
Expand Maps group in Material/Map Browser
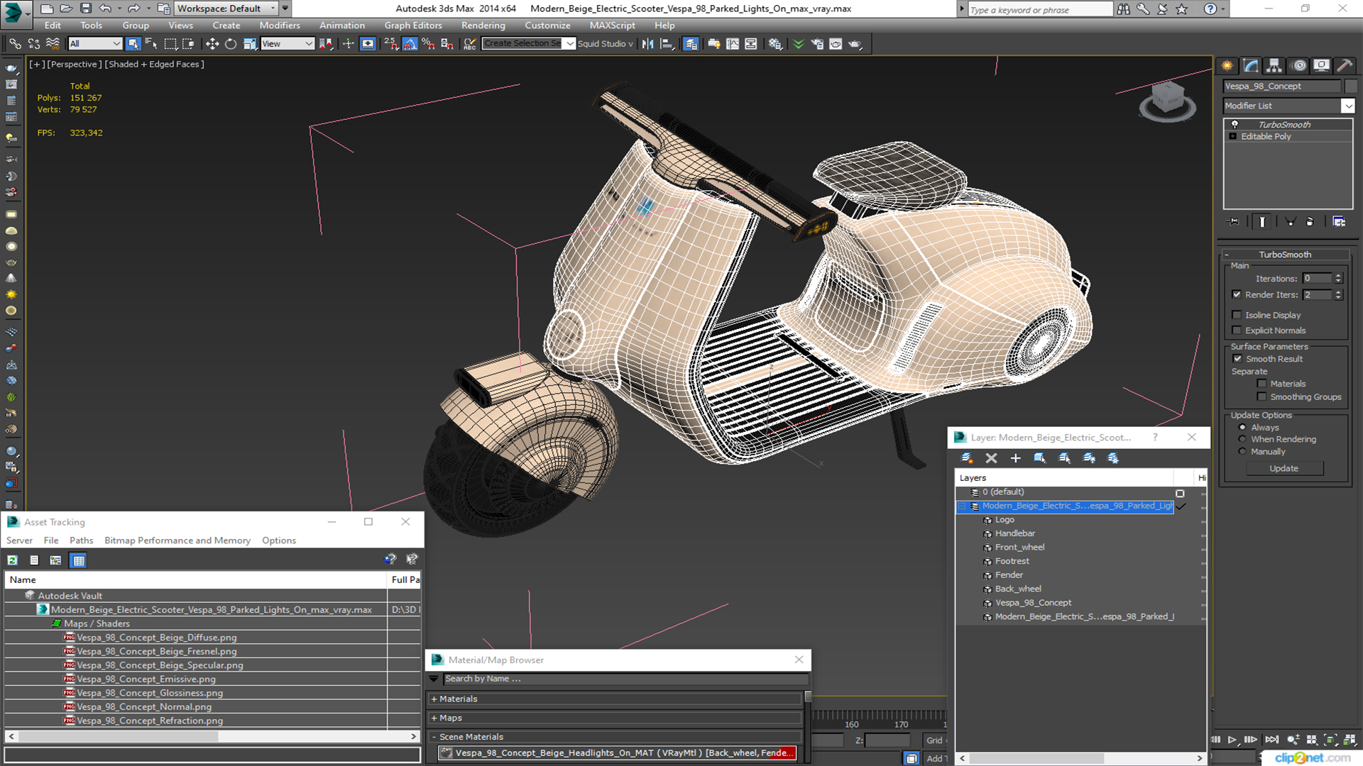click(x=434, y=718)
